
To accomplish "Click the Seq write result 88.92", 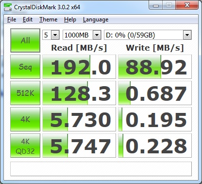I will click(155, 67).
